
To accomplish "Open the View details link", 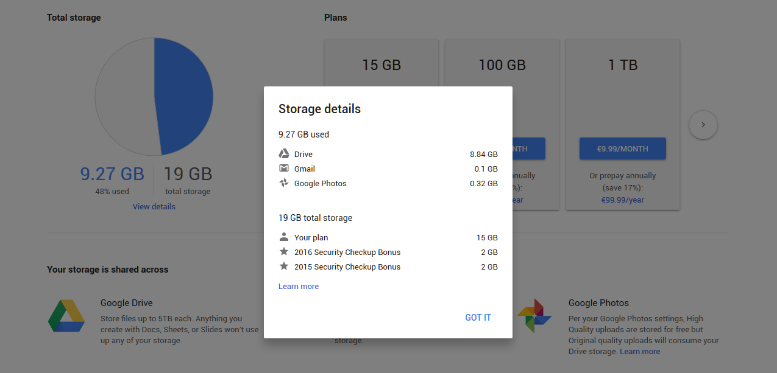I will pyautogui.click(x=154, y=206).
